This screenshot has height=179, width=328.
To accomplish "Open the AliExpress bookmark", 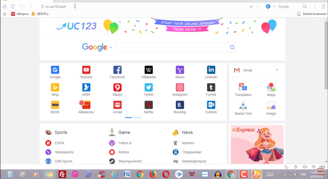I will point(20,14).
